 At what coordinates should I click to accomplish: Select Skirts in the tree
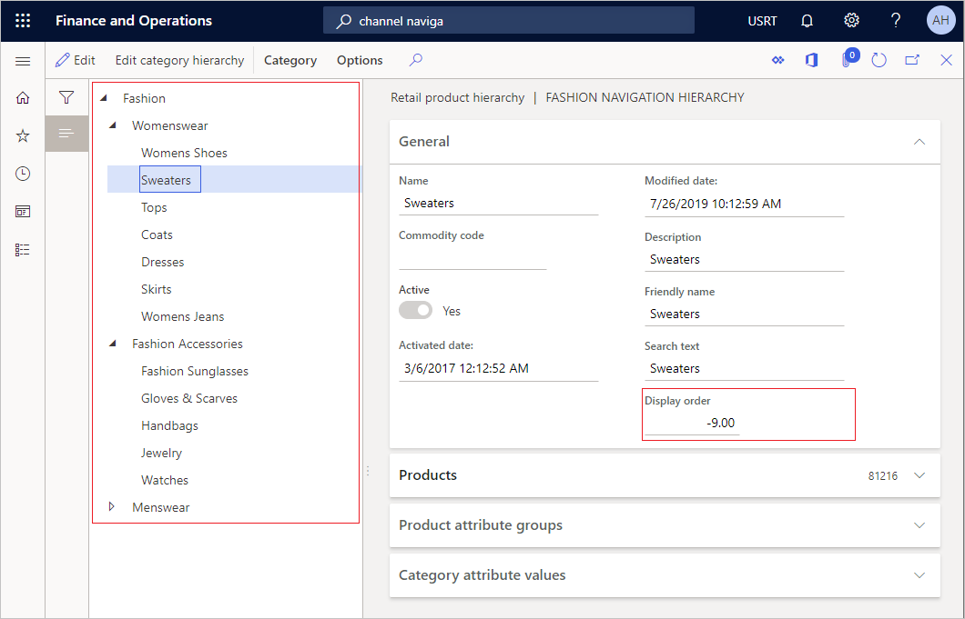pos(157,290)
